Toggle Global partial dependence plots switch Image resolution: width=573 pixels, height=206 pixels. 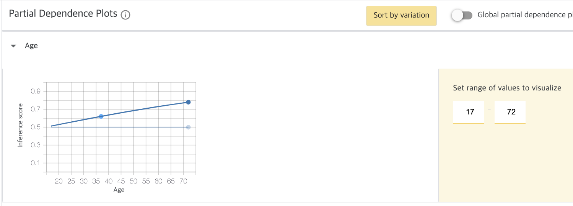(462, 15)
